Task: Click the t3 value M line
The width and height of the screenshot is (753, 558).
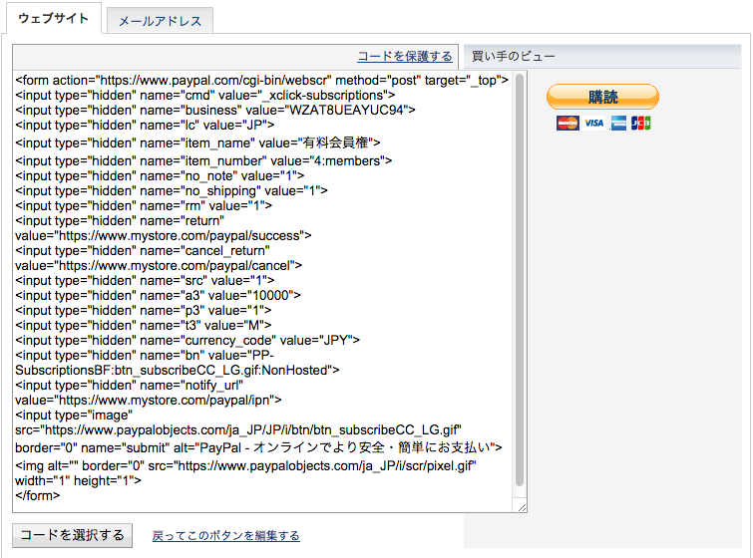Action: 143,325
